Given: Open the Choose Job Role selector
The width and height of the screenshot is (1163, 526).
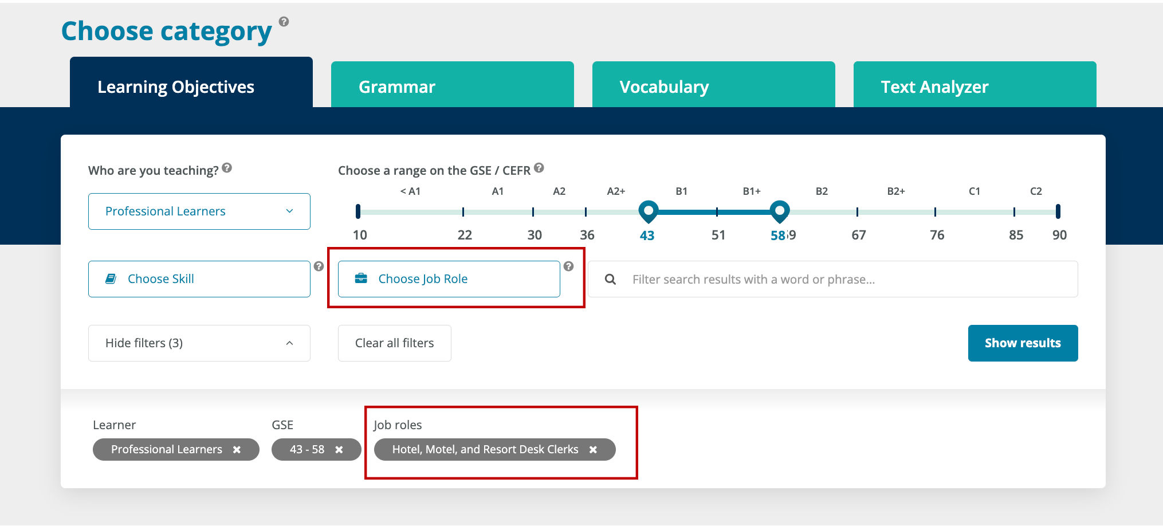Looking at the screenshot, I should [x=449, y=278].
